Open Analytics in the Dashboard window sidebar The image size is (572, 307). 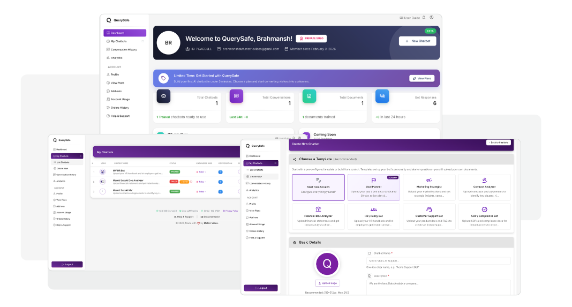pos(125,58)
